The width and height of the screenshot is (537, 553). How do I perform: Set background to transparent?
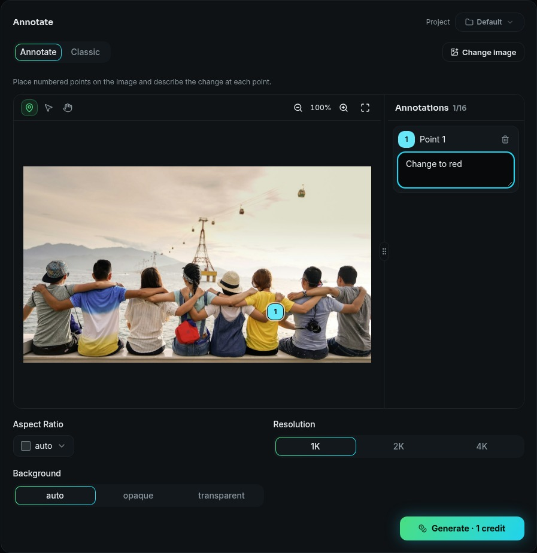point(222,496)
